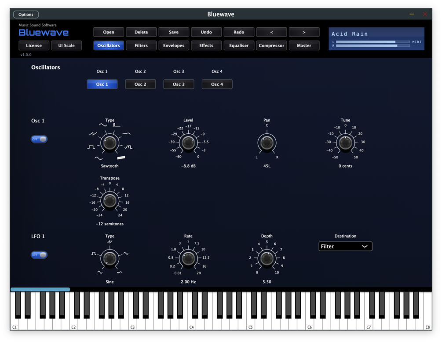Go to next preset with > button
Image resolution: width=442 pixels, height=342 pixels.
[304, 32]
